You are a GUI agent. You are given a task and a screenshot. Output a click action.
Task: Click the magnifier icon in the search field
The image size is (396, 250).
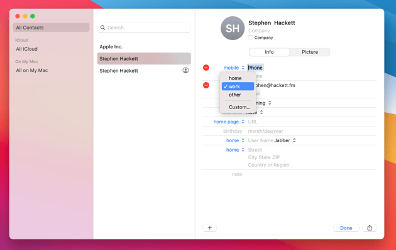[x=102, y=28]
